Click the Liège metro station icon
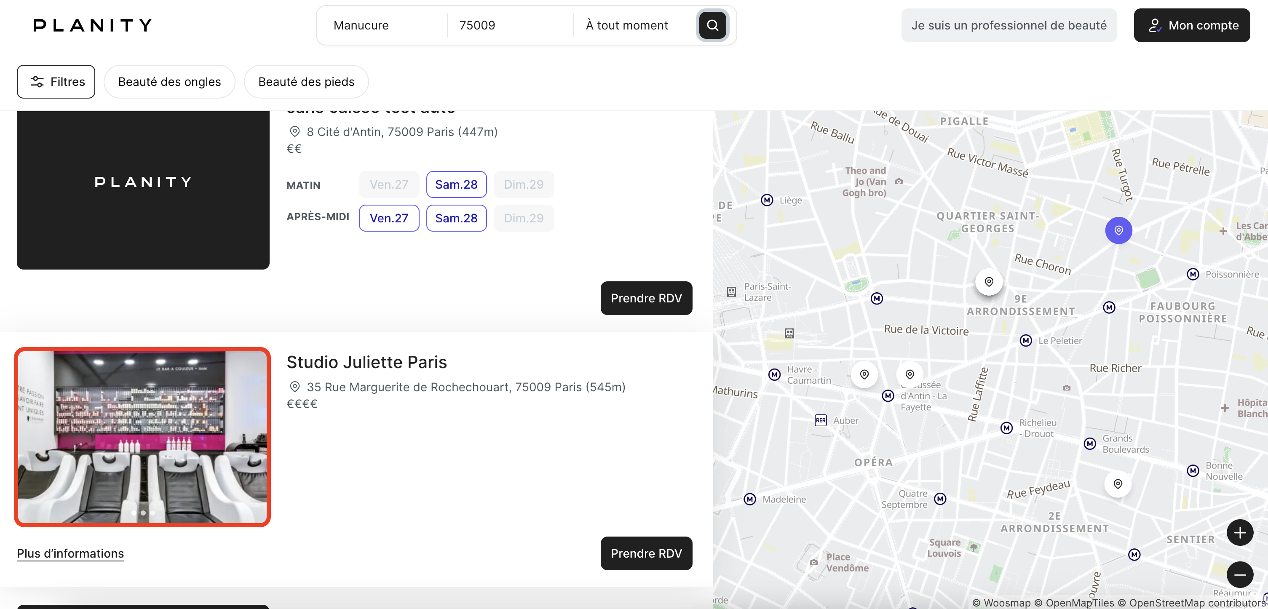Image resolution: width=1268 pixels, height=609 pixels. [767, 200]
